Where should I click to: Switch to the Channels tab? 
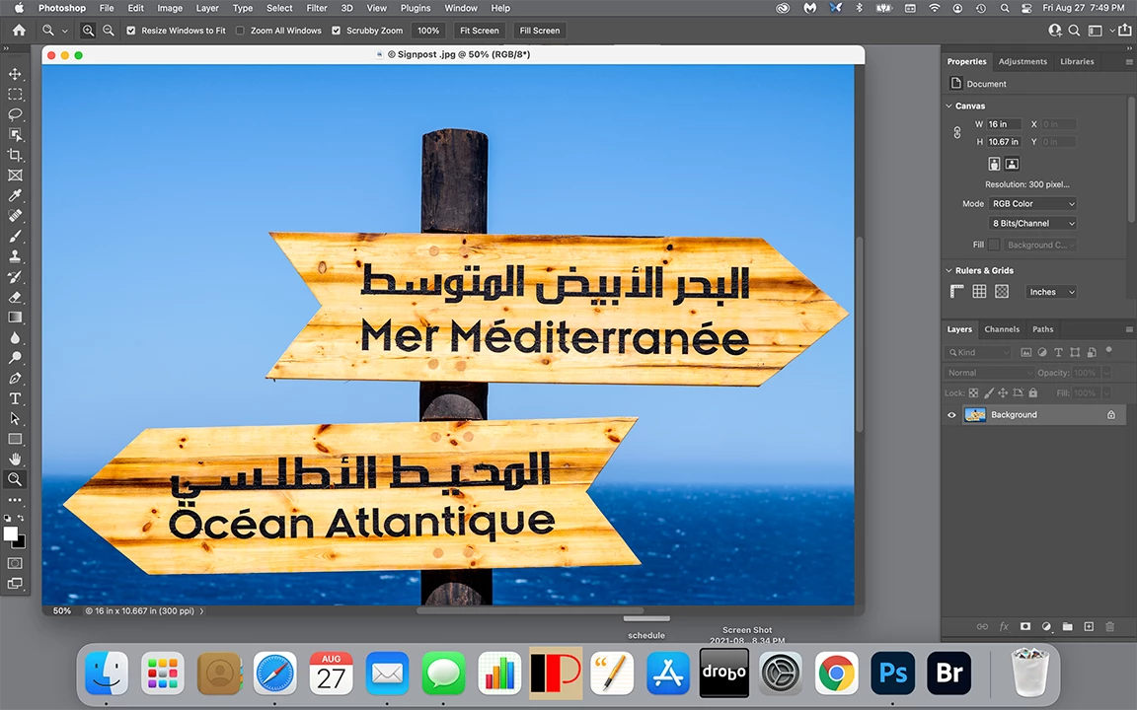point(1002,329)
